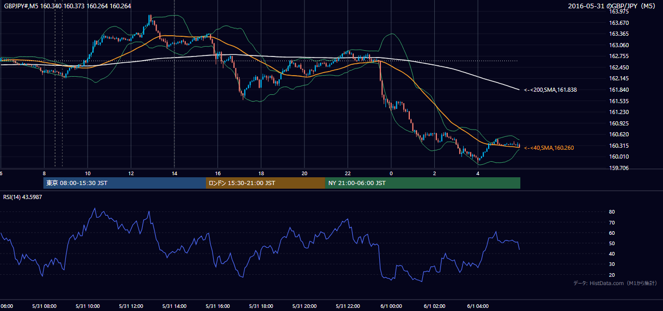Click RSI scale value 70
Image resolution: width=663 pixels, height=311 pixels.
click(x=612, y=222)
